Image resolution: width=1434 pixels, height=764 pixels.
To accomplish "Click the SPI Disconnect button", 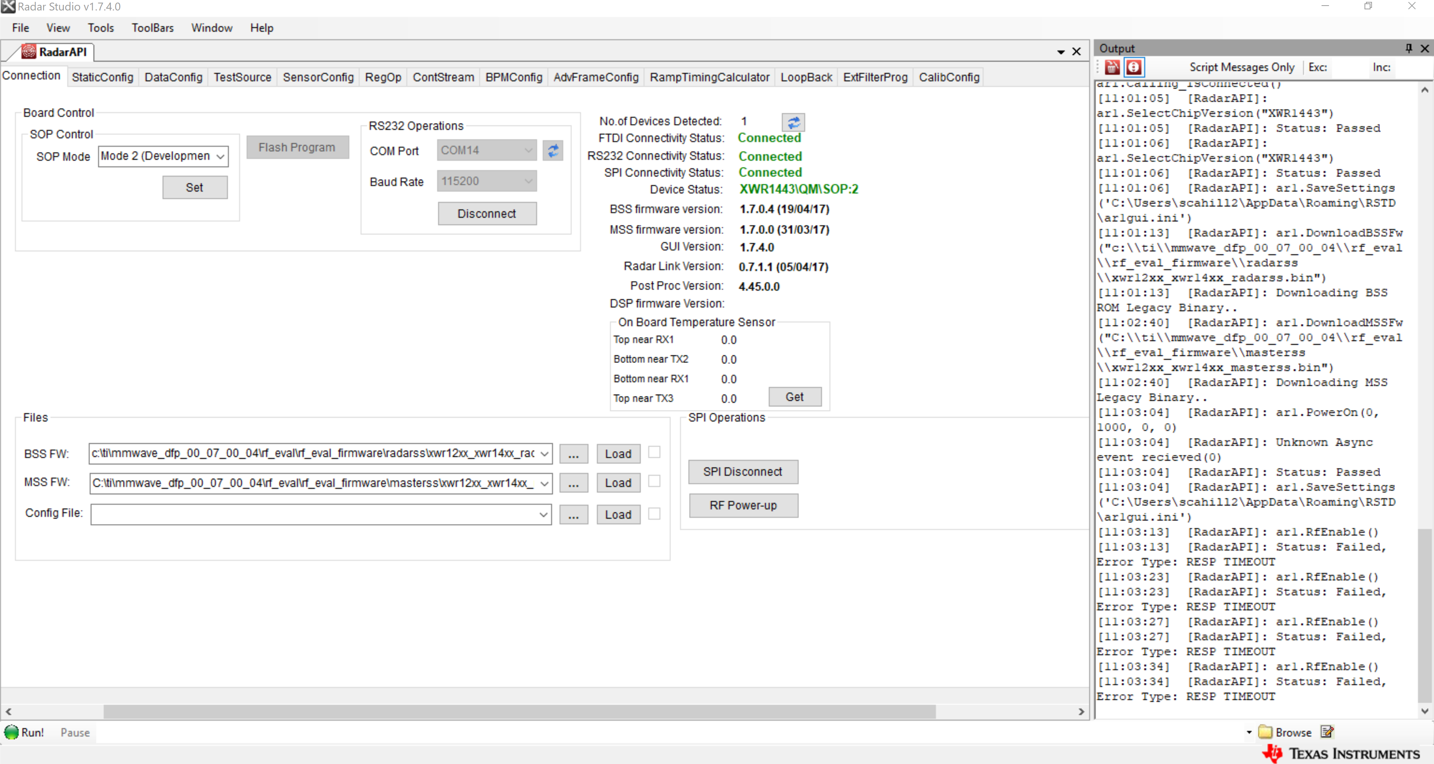I will (743, 472).
